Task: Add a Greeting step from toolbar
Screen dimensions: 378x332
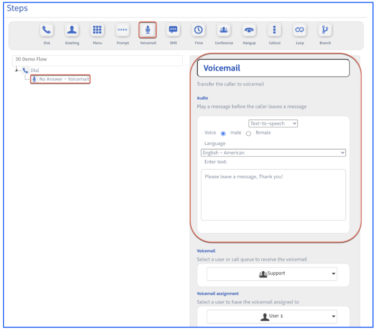Action: [72, 30]
